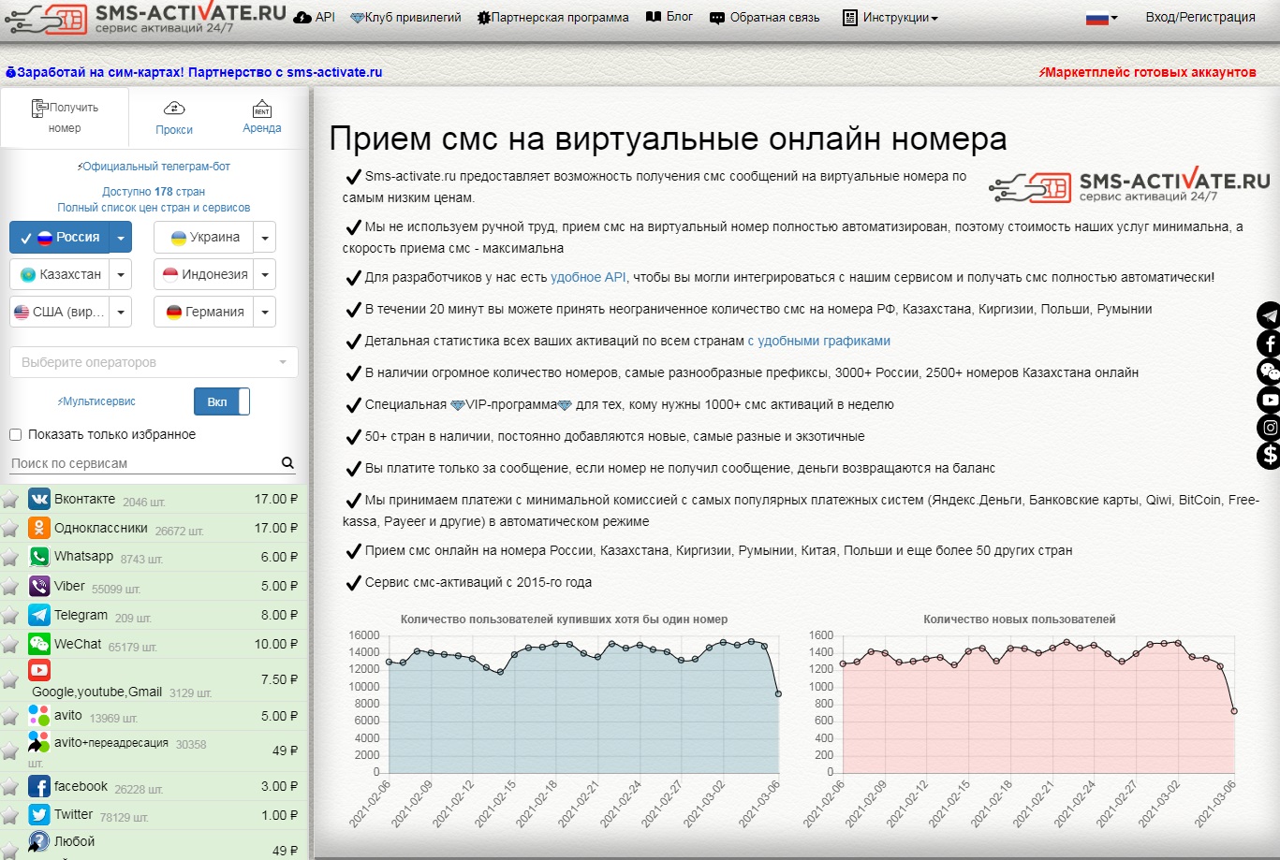Select the Казахстан country button
Screen dimensions: 1280x860
click(60, 275)
